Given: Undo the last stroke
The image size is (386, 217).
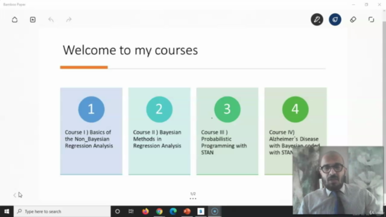Looking at the screenshot, I should (51, 19).
